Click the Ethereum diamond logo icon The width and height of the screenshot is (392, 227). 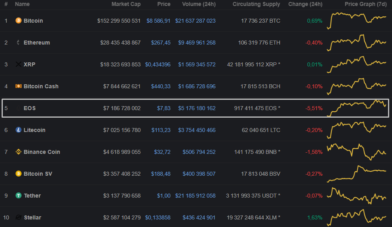18,43
